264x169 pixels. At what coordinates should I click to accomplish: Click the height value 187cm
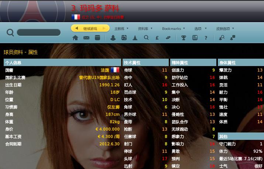[113, 114]
